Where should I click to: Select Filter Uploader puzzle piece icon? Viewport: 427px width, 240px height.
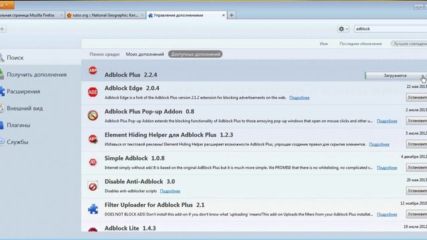93,209
